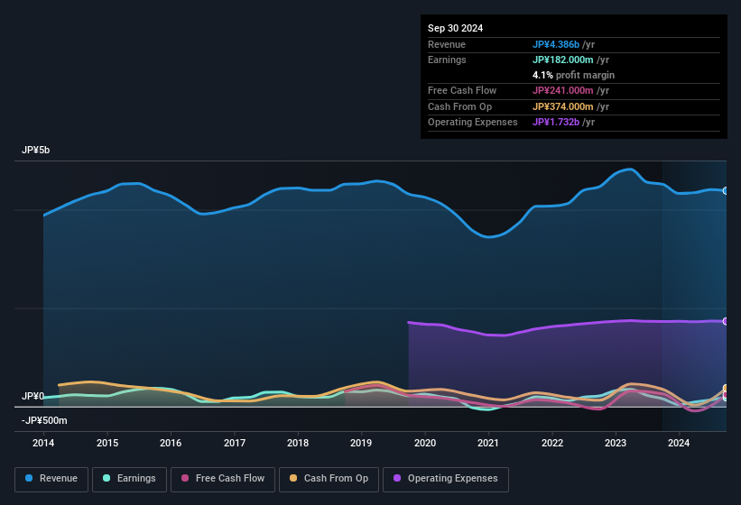741x505 pixels.
Task: Click the JP¥374.000m cash from op value
Action: 563,106
